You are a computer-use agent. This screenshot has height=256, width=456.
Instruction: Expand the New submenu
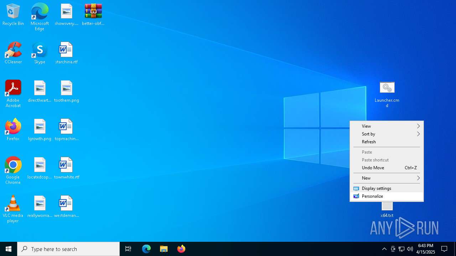click(387, 178)
